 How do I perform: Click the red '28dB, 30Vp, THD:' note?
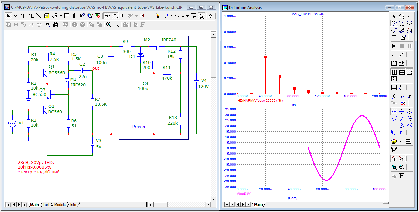click(x=36, y=163)
